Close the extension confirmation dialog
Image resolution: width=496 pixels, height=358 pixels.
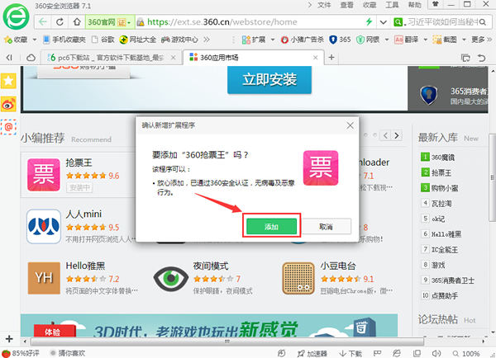coord(351,125)
